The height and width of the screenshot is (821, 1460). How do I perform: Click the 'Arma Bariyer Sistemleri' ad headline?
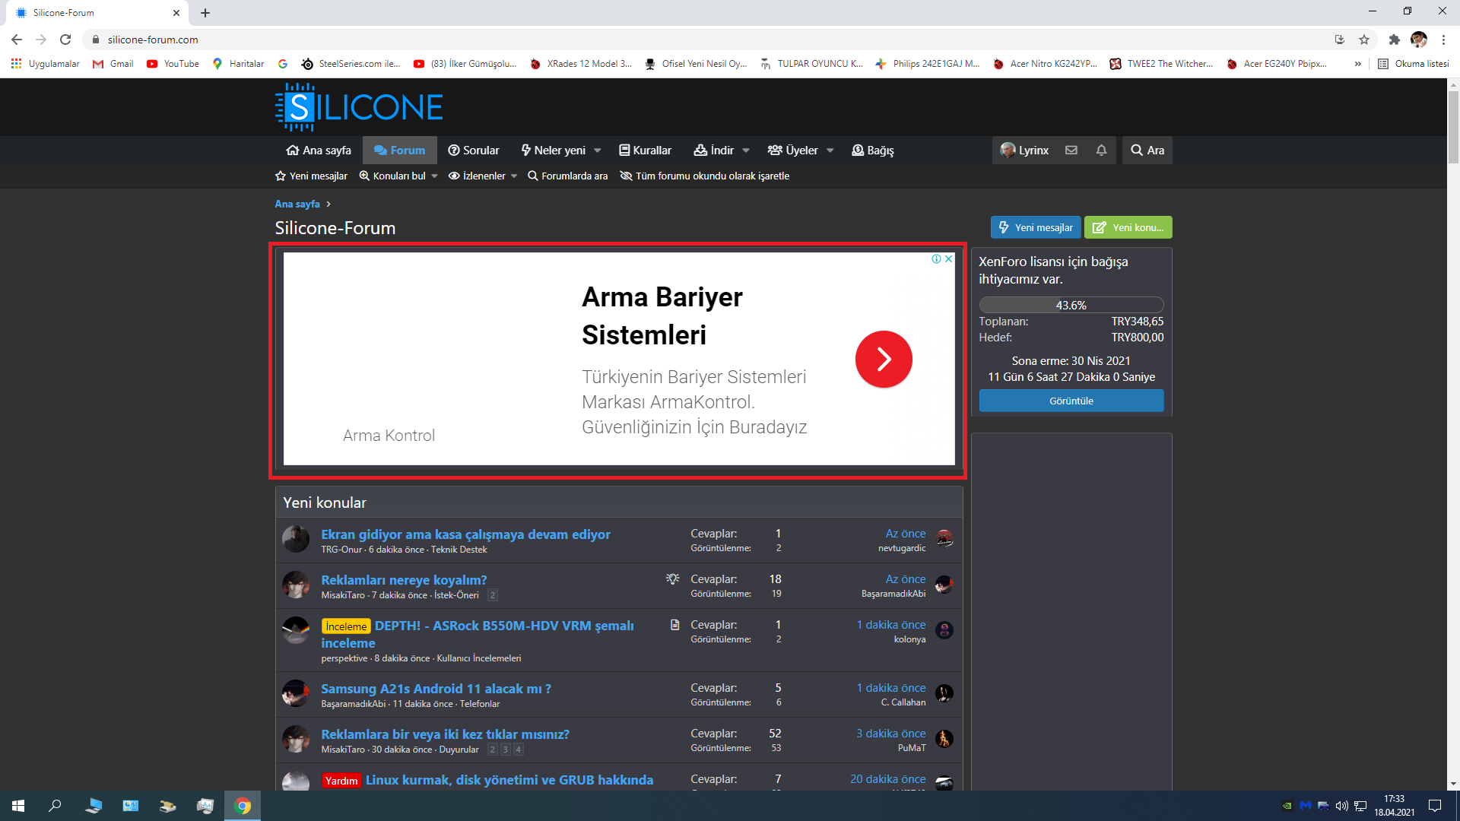coord(662,315)
